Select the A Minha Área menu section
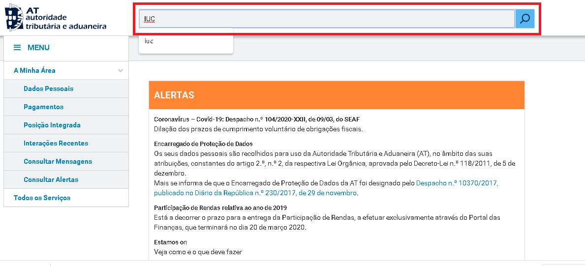The height and width of the screenshot is (266, 585). 34,70
